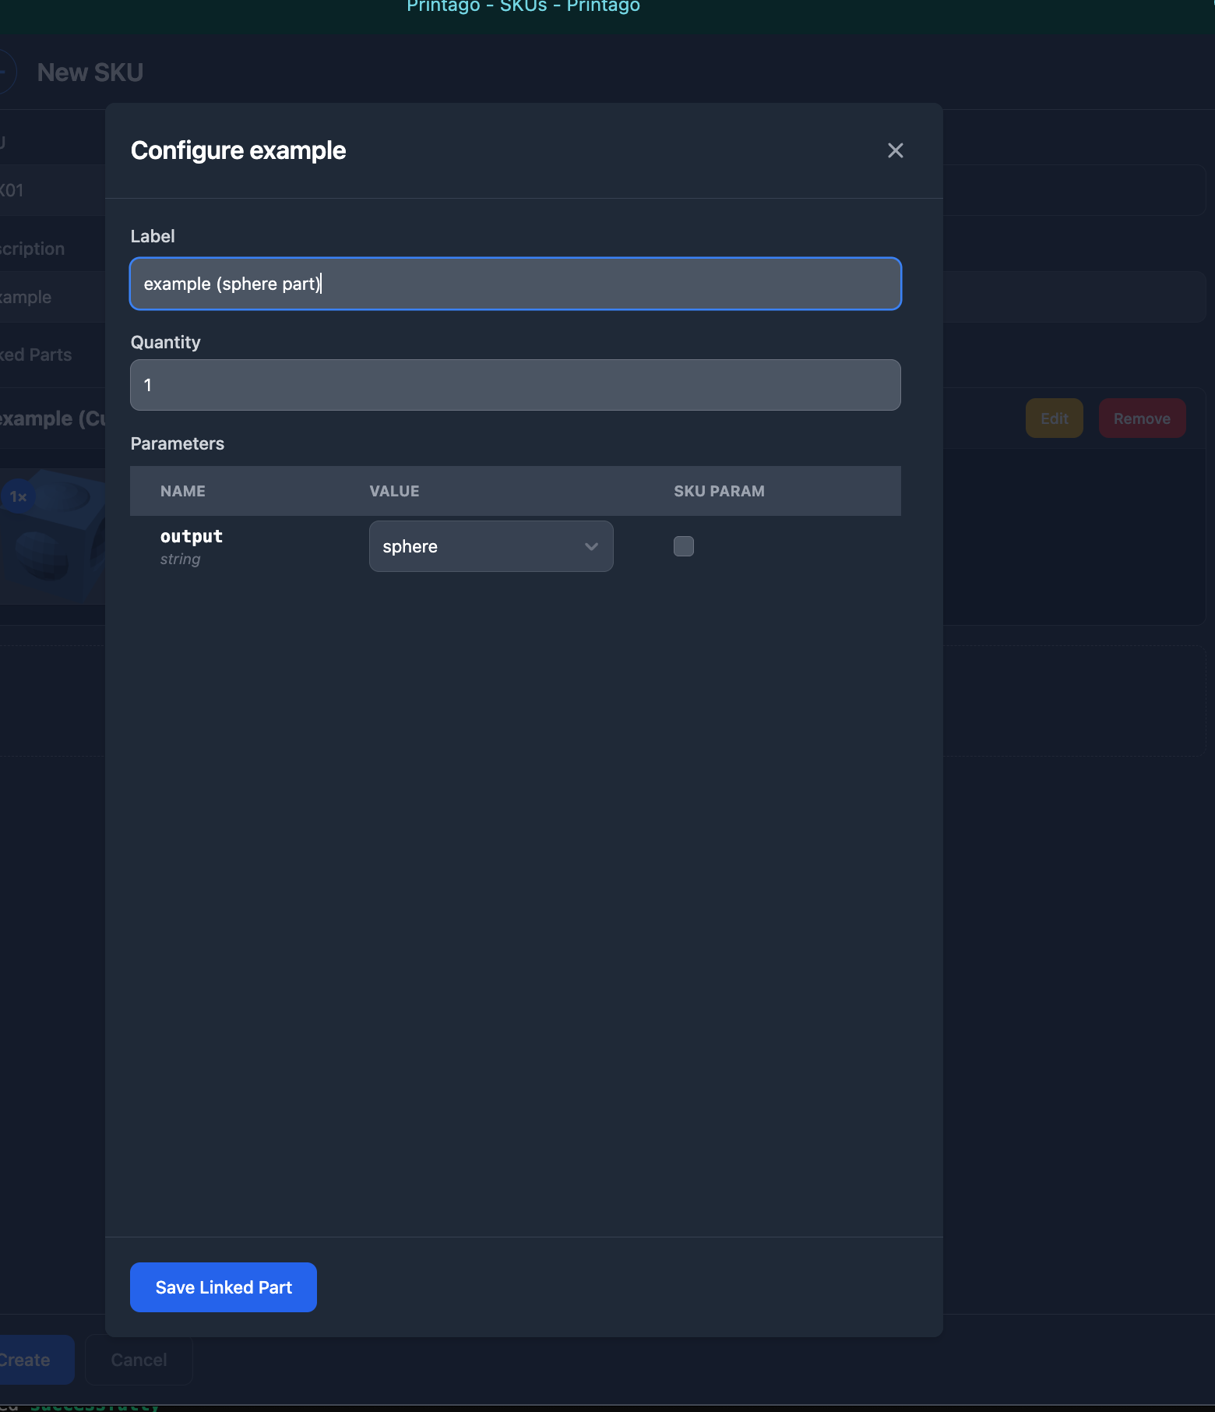
Task: Click the back arrow beside New SKU
Action: [6, 72]
